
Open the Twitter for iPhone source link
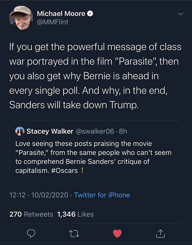pyautogui.click(x=102, y=195)
